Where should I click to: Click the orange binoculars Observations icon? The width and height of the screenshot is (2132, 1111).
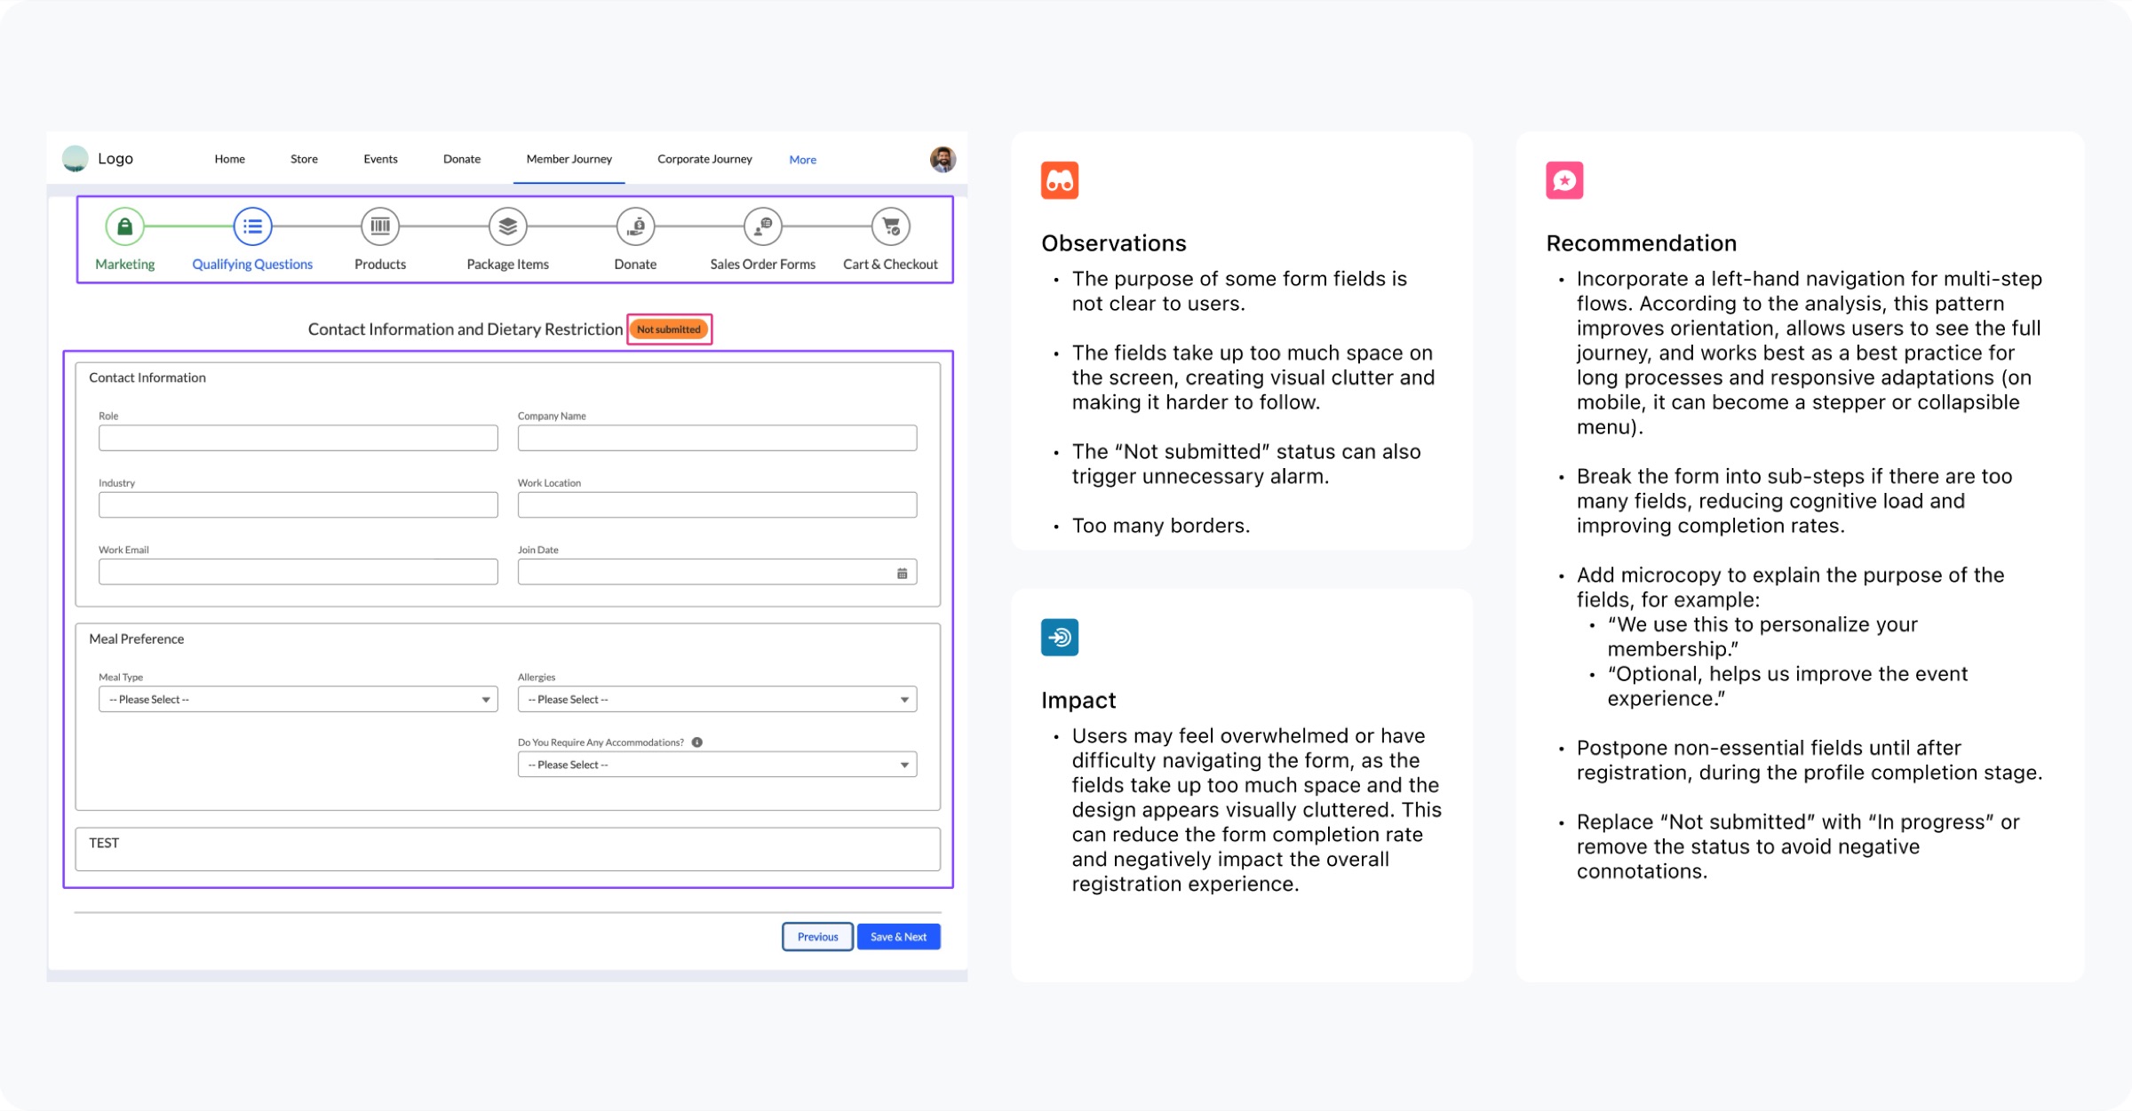[x=1060, y=180]
